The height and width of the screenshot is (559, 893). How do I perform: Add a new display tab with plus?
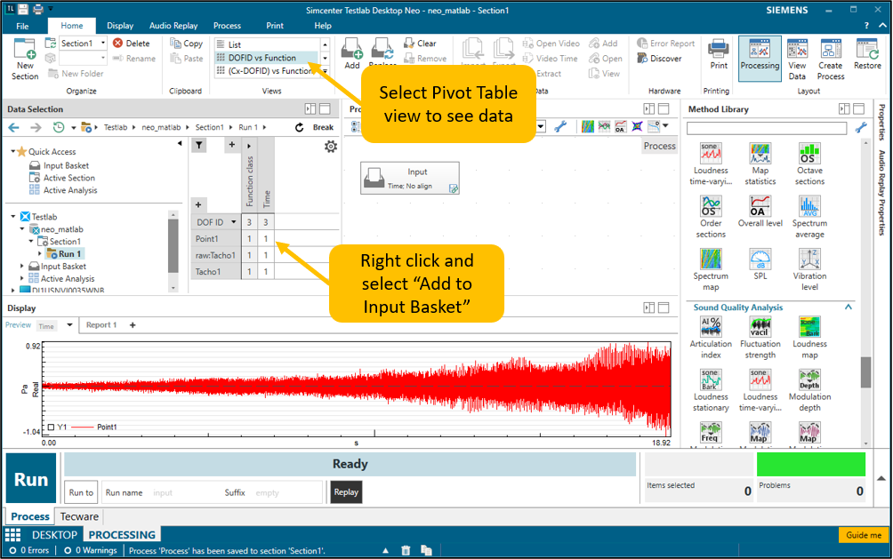click(133, 325)
